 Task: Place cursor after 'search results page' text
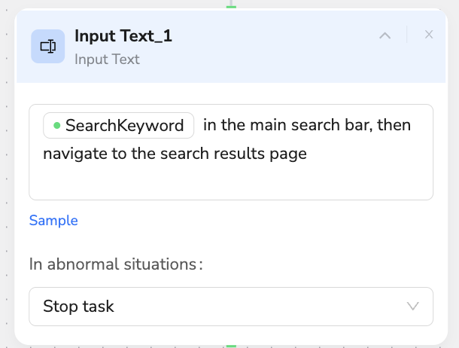coord(307,154)
